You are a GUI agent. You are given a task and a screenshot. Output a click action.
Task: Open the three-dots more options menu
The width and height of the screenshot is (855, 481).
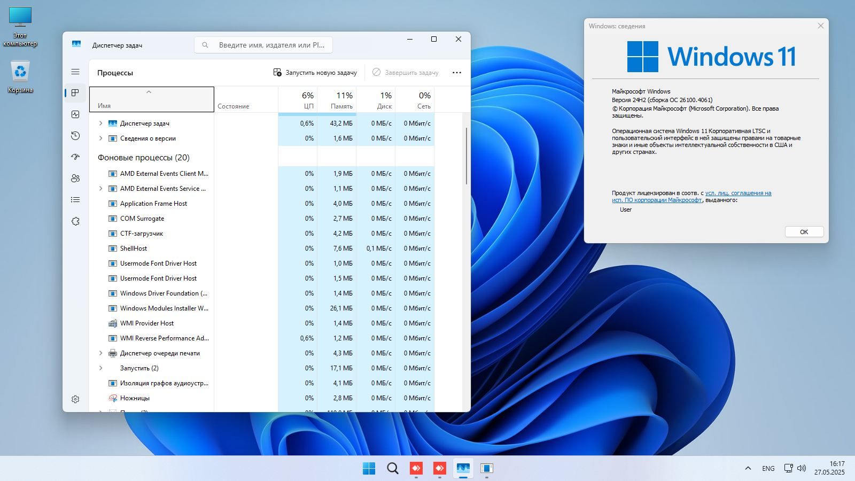point(456,73)
